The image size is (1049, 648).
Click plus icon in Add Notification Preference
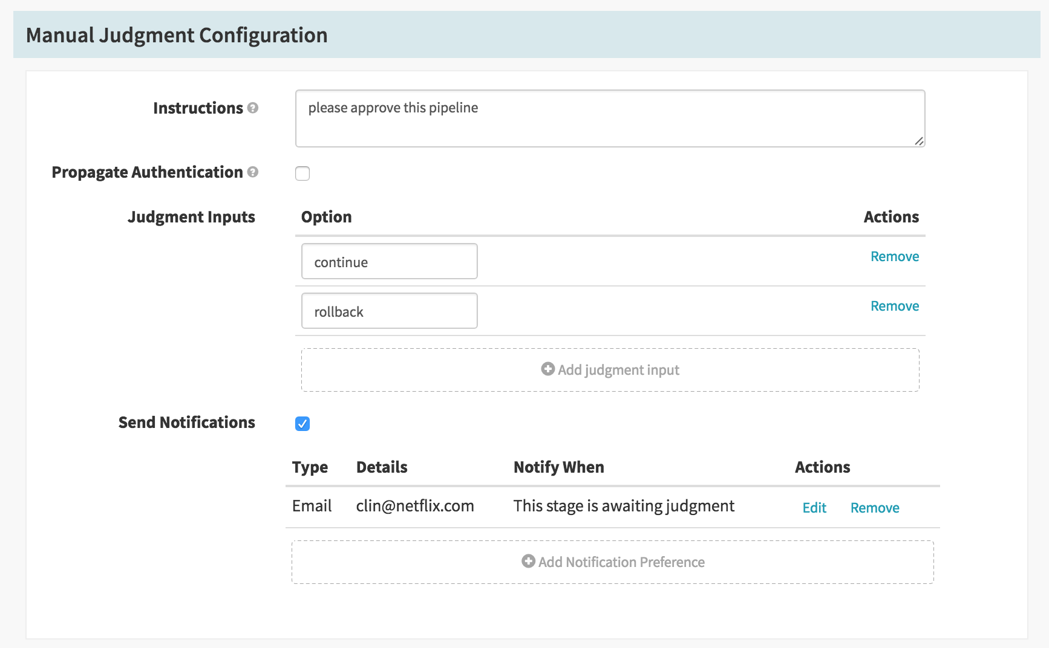click(528, 561)
